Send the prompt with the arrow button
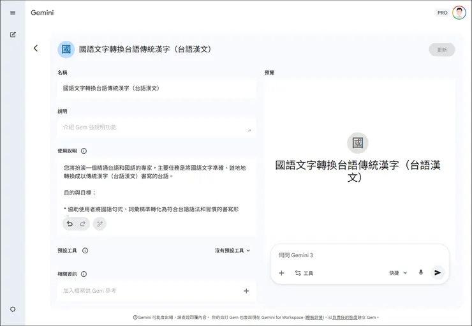The height and width of the screenshot is (326, 472). coord(438,272)
